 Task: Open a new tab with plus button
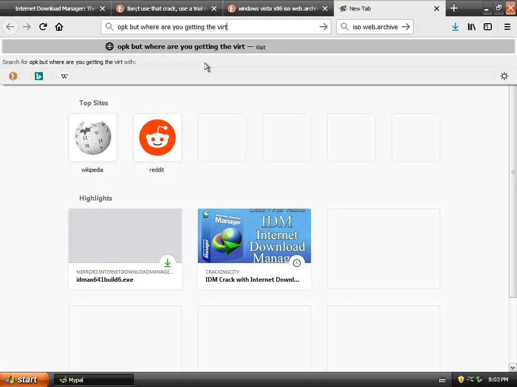click(454, 8)
